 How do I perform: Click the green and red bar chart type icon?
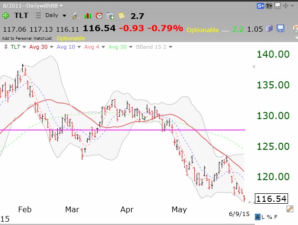(x=88, y=16)
